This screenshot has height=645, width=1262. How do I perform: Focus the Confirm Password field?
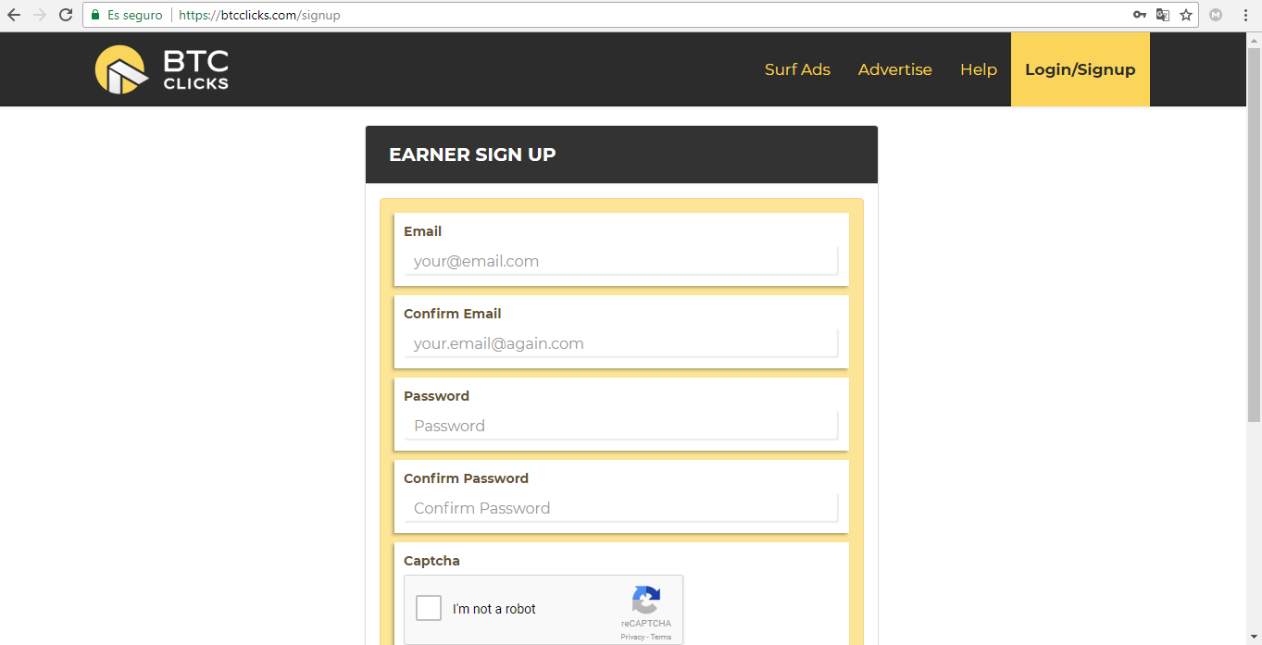tap(620, 508)
